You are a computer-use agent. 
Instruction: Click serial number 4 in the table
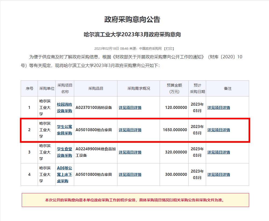(x=29, y=174)
